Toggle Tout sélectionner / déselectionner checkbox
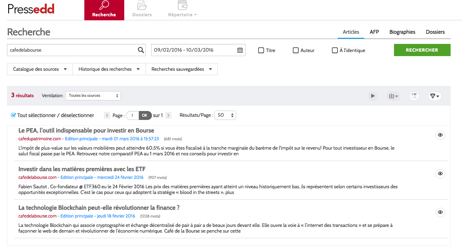 pyautogui.click(x=13, y=115)
